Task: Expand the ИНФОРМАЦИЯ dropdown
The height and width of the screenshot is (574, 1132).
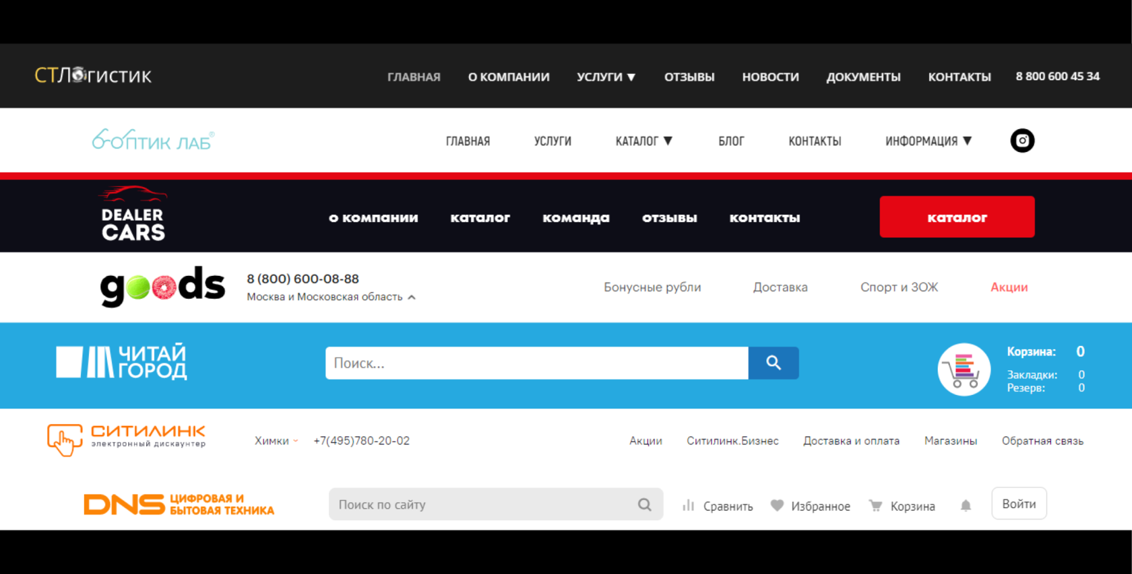Action: [929, 141]
